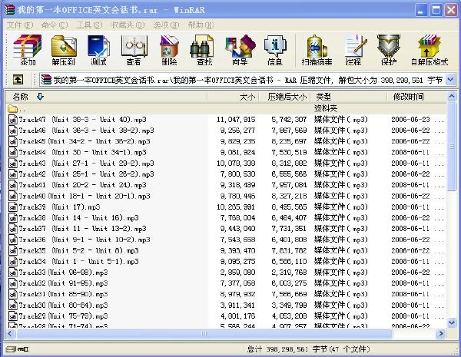This screenshot has width=461, height=357.
Task: Click the mp3 file icon of Track47
Action: coord(12,120)
